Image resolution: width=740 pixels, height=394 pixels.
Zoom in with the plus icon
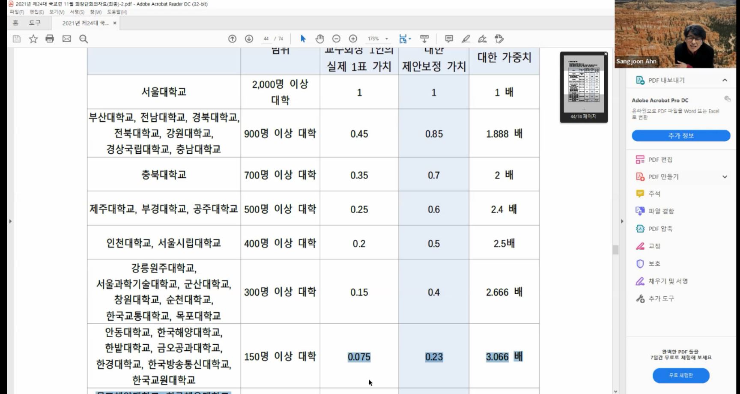tap(353, 39)
